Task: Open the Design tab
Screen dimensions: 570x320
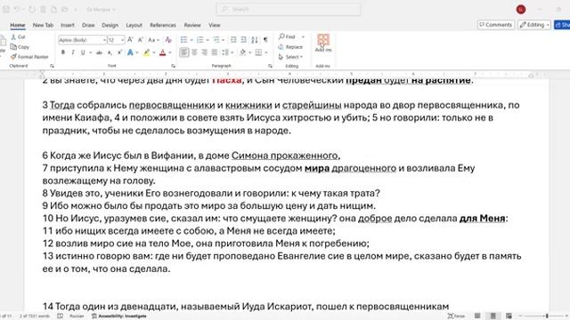Action: click(x=110, y=25)
